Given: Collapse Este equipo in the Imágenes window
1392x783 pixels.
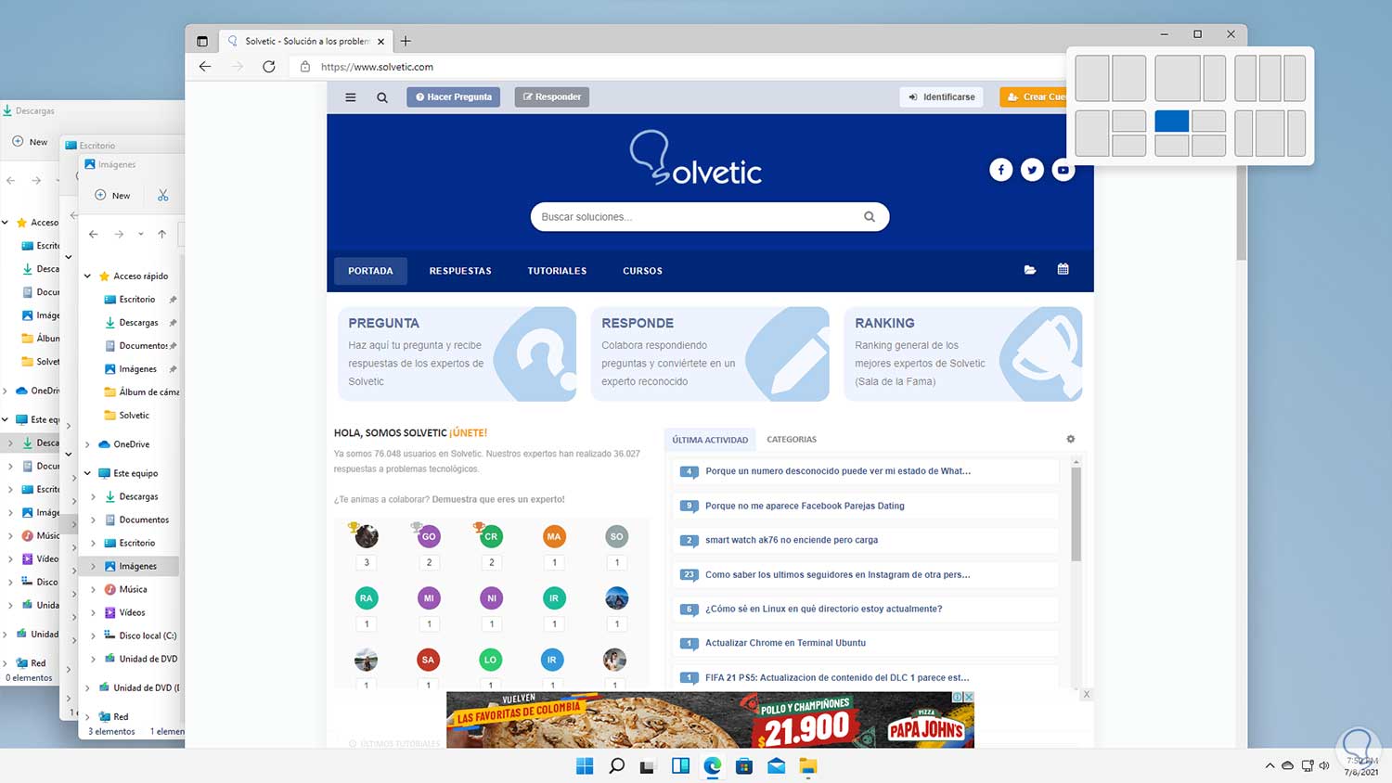Looking at the screenshot, I should (x=88, y=473).
